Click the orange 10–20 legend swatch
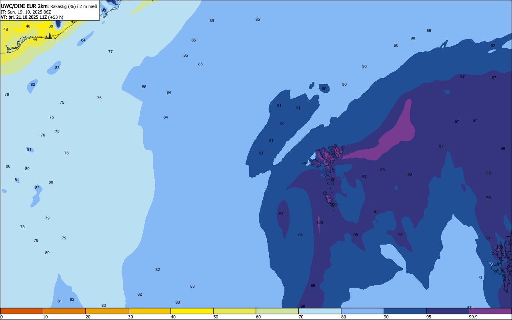This screenshot has height=320, width=512. (64, 311)
